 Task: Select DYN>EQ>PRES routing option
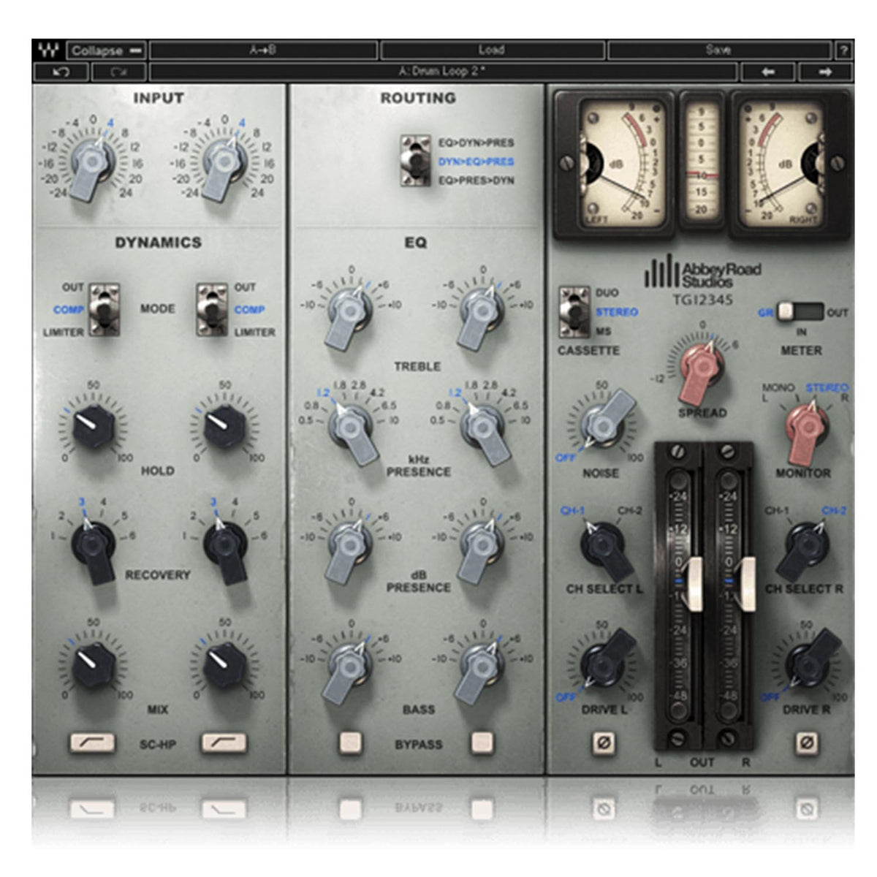[x=476, y=162]
